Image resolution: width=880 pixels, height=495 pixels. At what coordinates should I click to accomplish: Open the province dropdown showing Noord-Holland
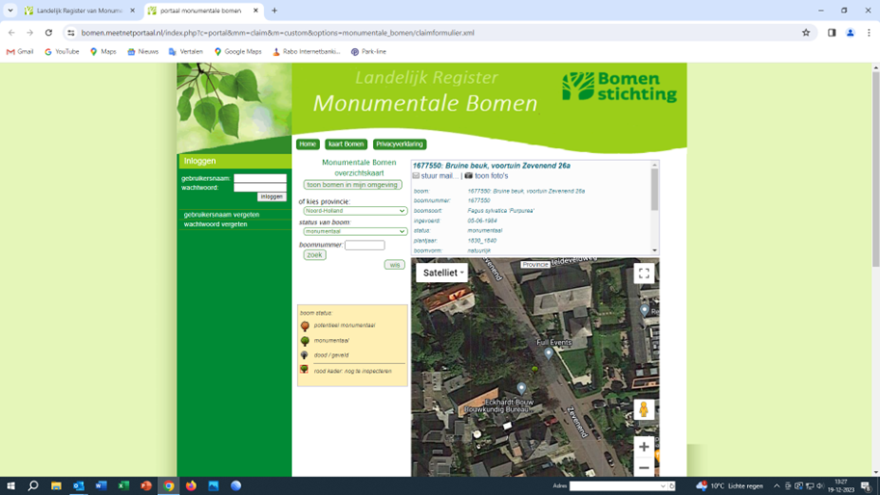pos(355,211)
